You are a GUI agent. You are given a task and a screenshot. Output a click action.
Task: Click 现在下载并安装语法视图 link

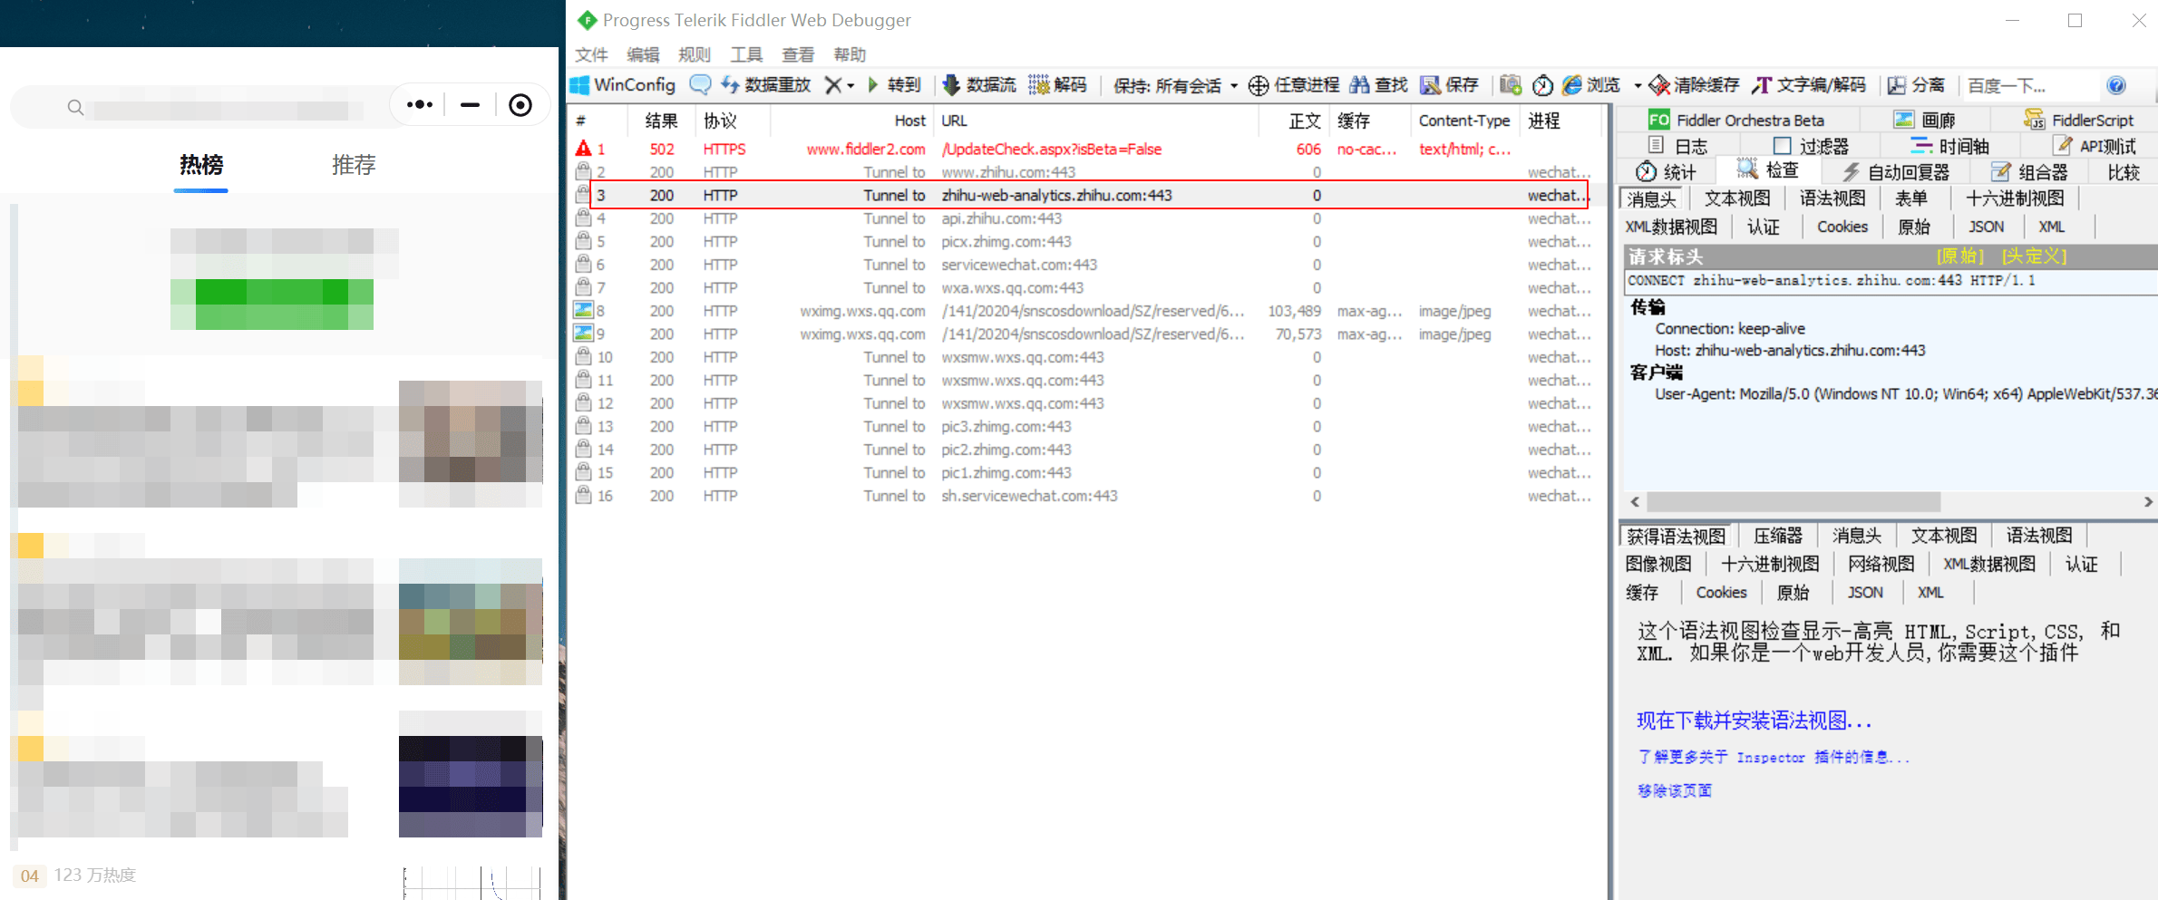coord(1754,721)
